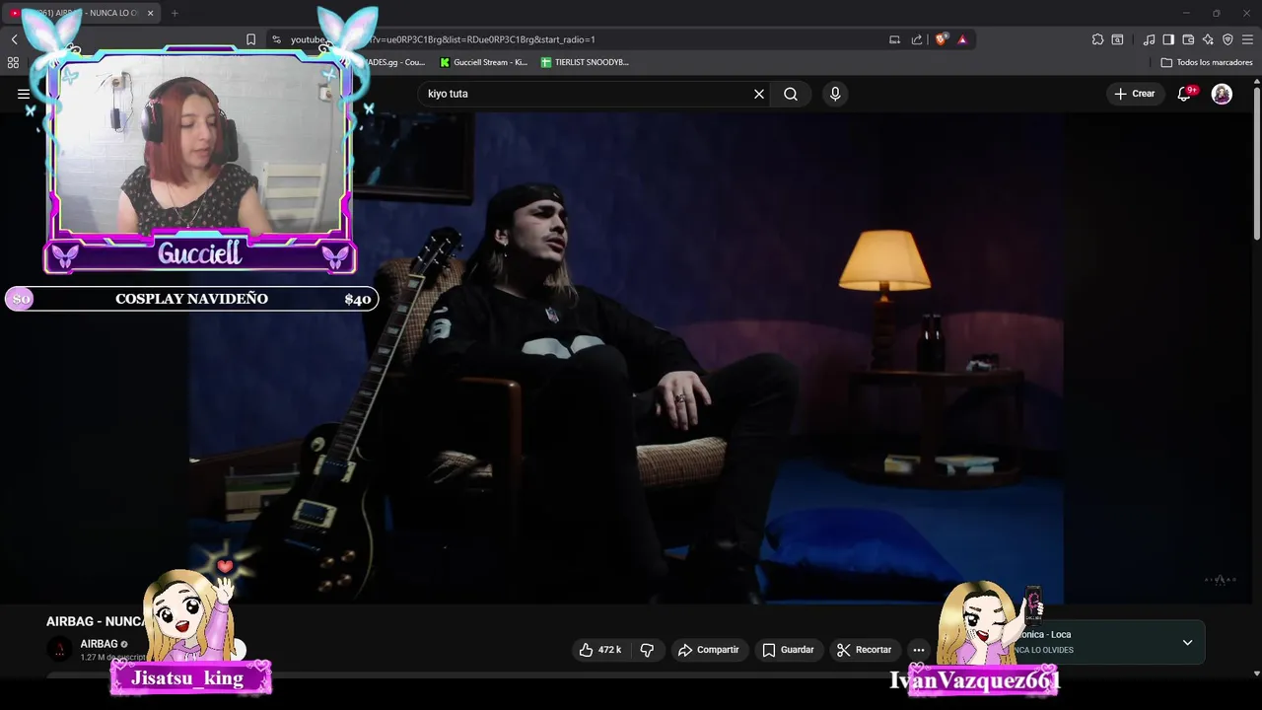The height and width of the screenshot is (710, 1262).
Task: Open site settings icon beside URL
Action: (x=276, y=39)
